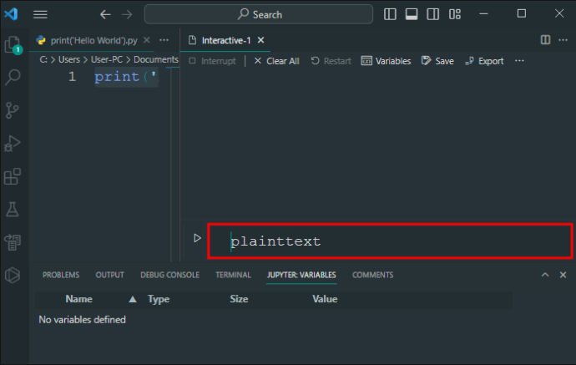576x365 pixels.
Task: Click the VS Code logo icon
Action: [11, 14]
